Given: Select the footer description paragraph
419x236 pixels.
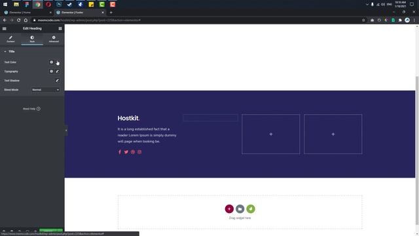Looking at the screenshot, I should tap(147, 135).
